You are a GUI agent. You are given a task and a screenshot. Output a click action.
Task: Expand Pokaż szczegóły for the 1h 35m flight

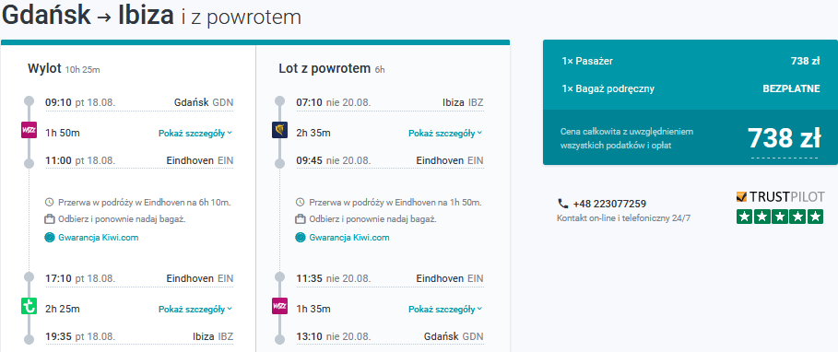(445, 310)
